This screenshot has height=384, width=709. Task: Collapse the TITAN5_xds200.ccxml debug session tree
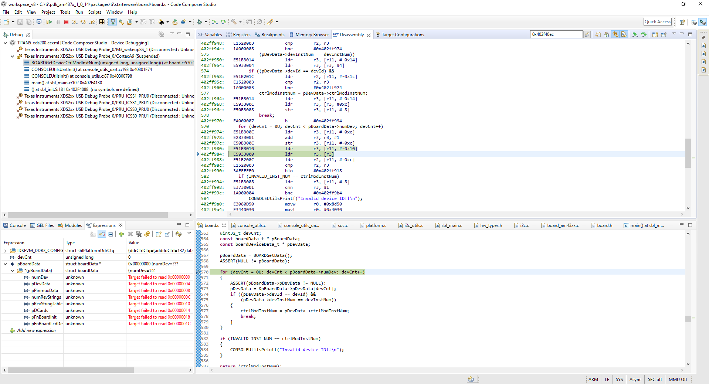pyautogui.click(x=6, y=43)
